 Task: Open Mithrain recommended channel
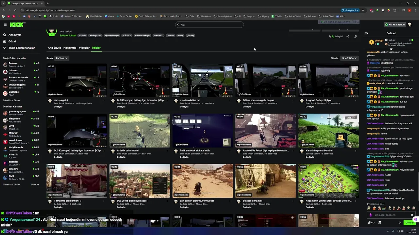click(21, 134)
